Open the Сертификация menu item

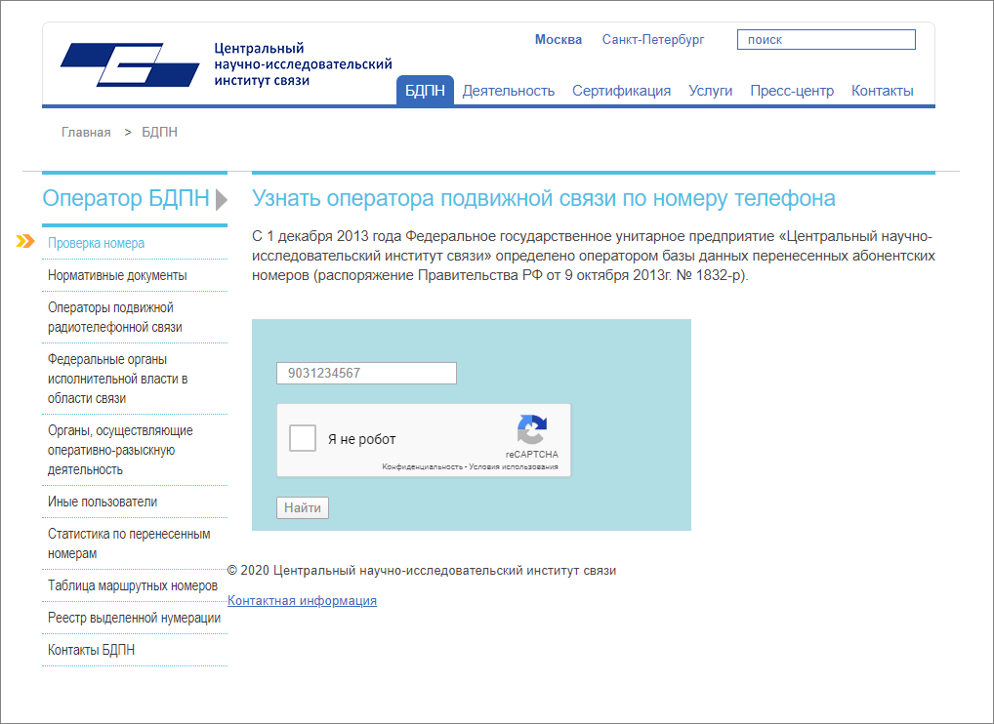point(622,90)
